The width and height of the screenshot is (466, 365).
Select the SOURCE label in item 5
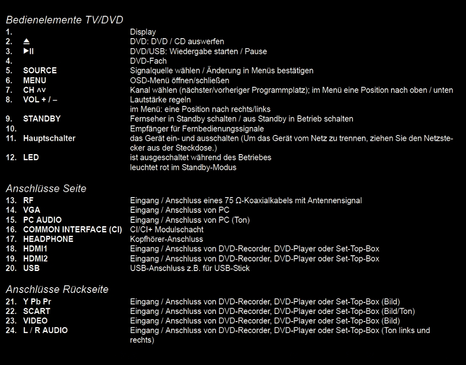click(40, 71)
